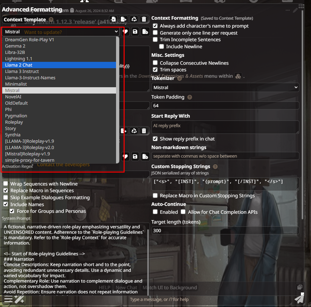
Task: Select [Mistral]Roleplay-v1.9 option
Action: pos(59,154)
